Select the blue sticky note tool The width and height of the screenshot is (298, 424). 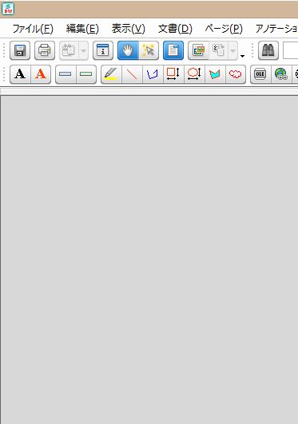coord(66,73)
